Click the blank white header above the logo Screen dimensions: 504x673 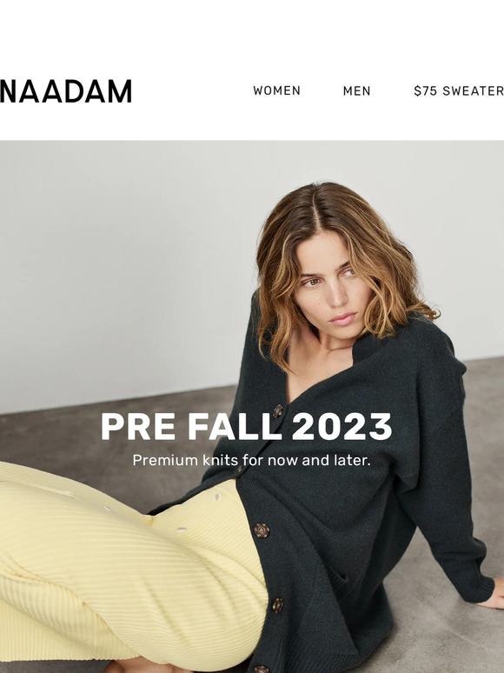click(252, 32)
